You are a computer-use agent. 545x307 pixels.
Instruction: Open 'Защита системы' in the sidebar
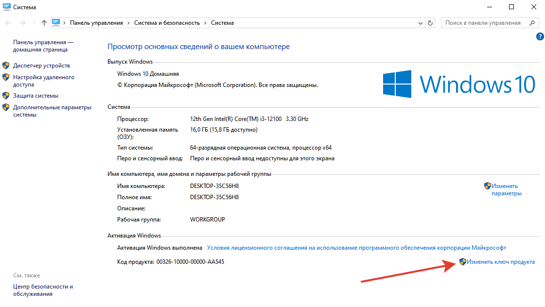(x=36, y=96)
